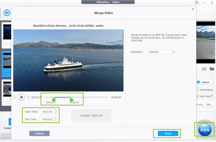Image resolution: width=216 pixels, height=142 pixels.
Task: Toggle the Deinterlacing checkbox
Action: [x=198, y=90]
